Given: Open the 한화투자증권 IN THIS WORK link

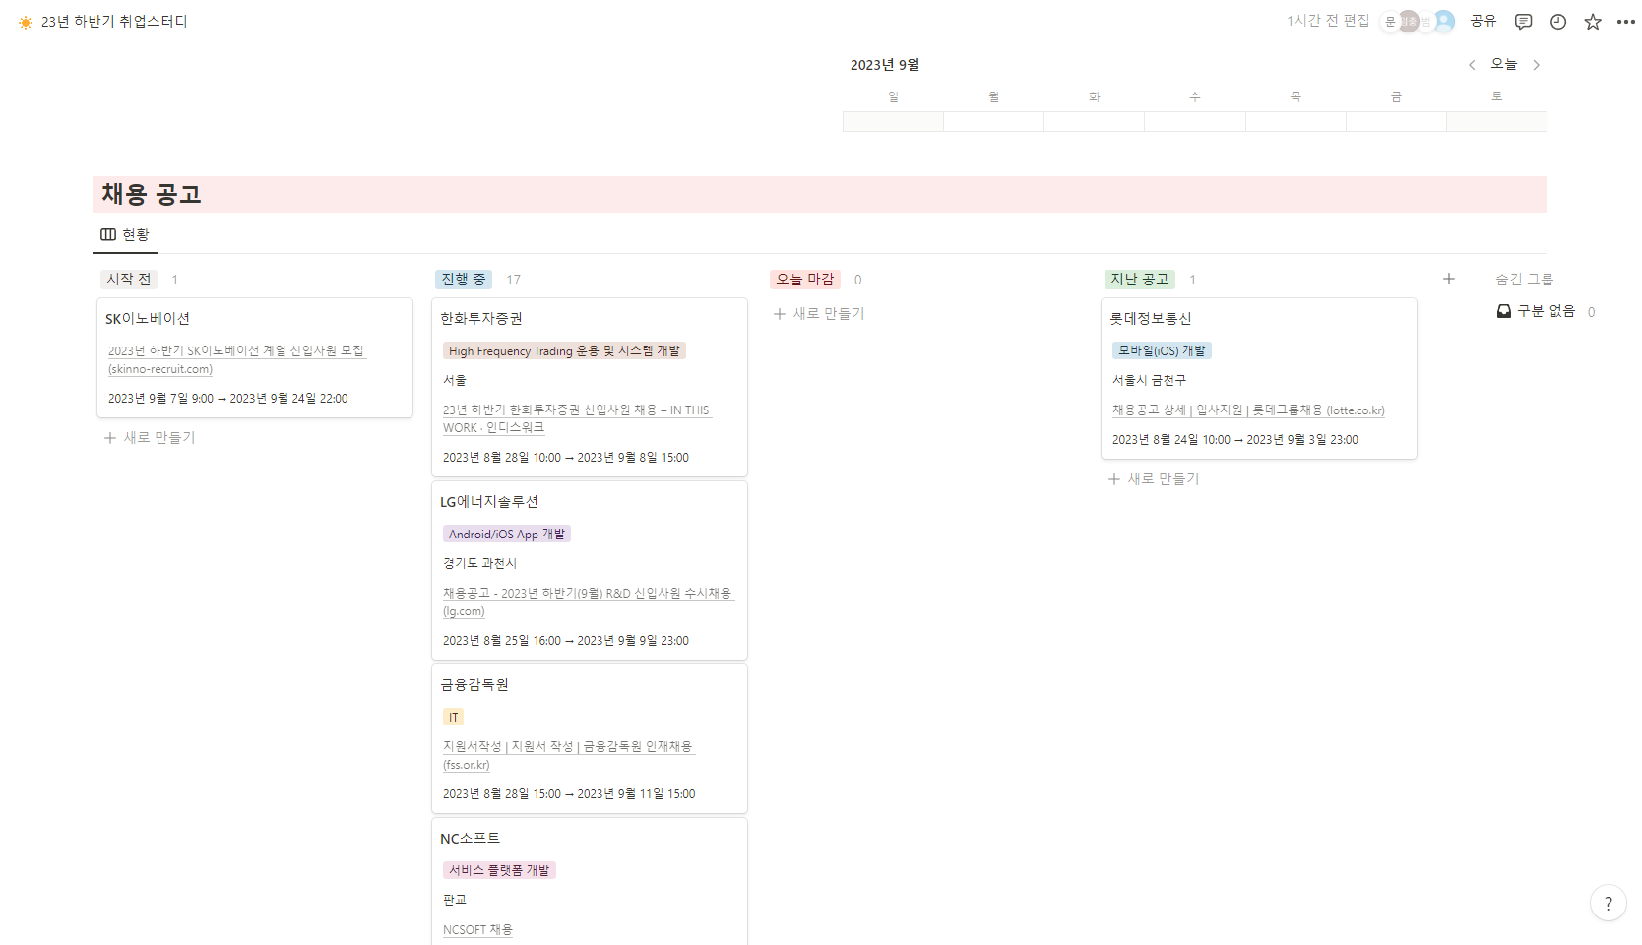Looking at the screenshot, I should pyautogui.click(x=576, y=418).
